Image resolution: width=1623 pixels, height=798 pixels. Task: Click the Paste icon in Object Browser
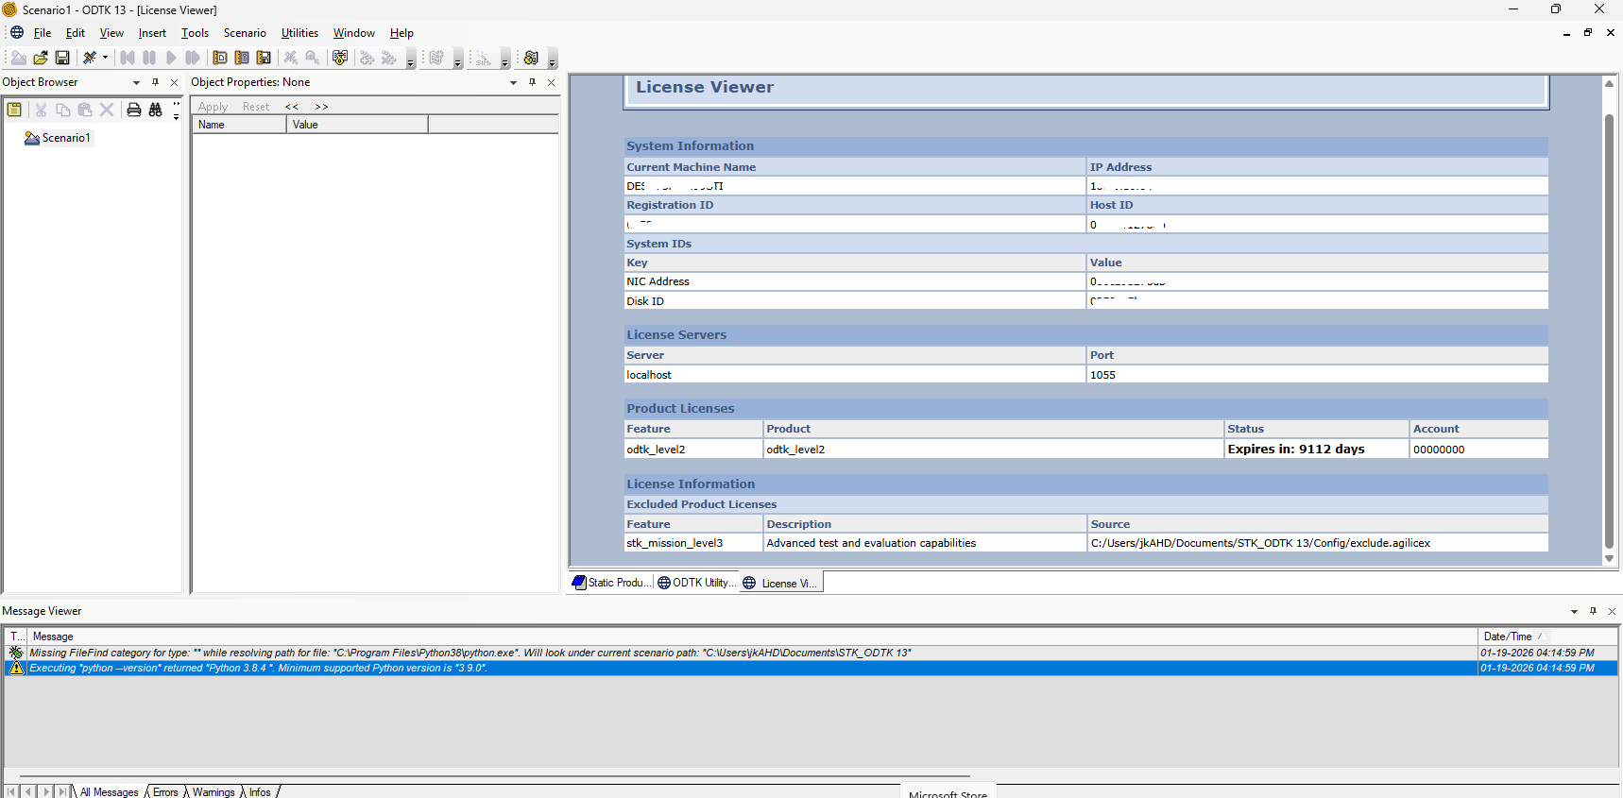click(85, 110)
